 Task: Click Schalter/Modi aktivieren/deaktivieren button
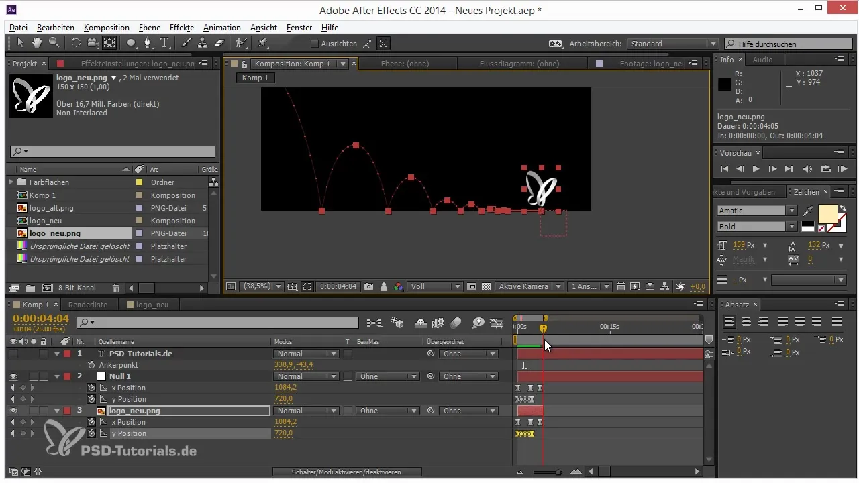pos(346,472)
